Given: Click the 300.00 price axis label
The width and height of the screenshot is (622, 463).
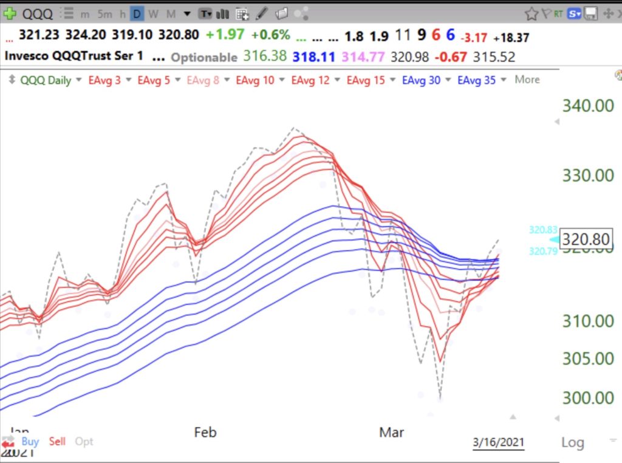Looking at the screenshot, I should click(588, 397).
